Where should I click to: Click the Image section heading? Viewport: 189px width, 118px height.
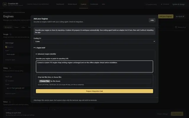click(x=6, y=35)
